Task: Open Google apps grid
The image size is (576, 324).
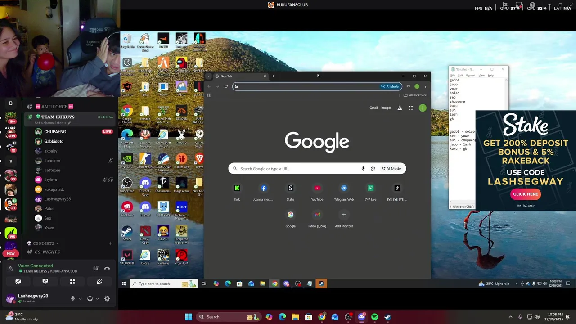Action: (x=411, y=108)
